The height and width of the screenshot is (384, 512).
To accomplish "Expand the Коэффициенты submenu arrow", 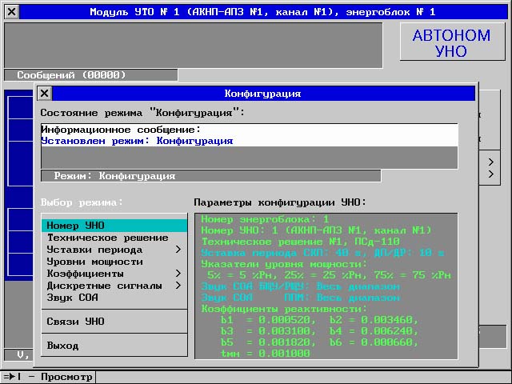I will [178, 274].
